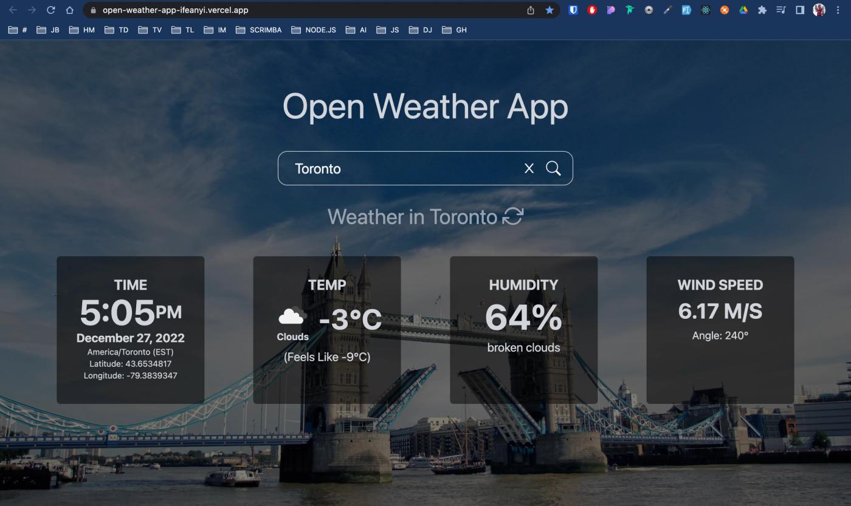Click the Latitude: 43.6534817 text
Screen dimensions: 851x506
(131, 364)
